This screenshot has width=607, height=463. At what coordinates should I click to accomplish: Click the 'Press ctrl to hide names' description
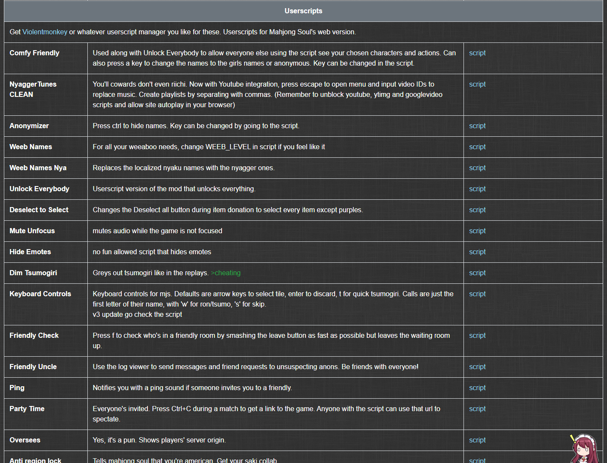point(196,126)
